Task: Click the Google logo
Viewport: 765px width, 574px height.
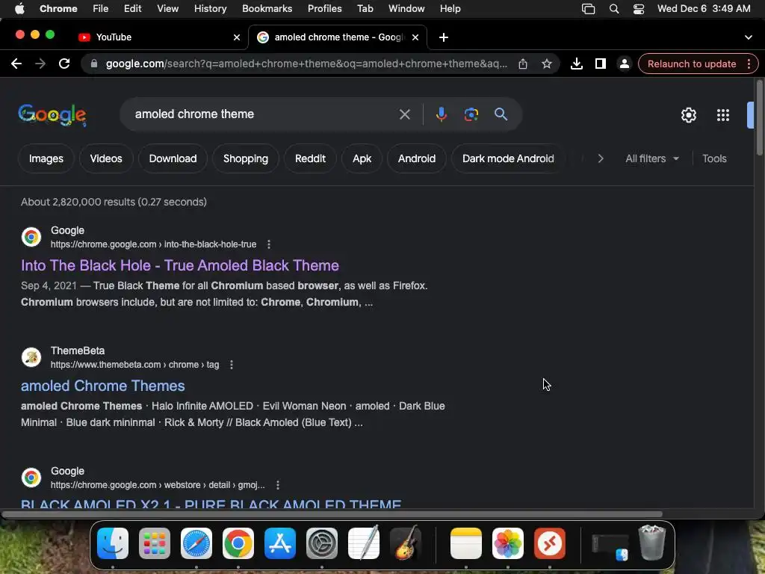Action: click(52, 115)
